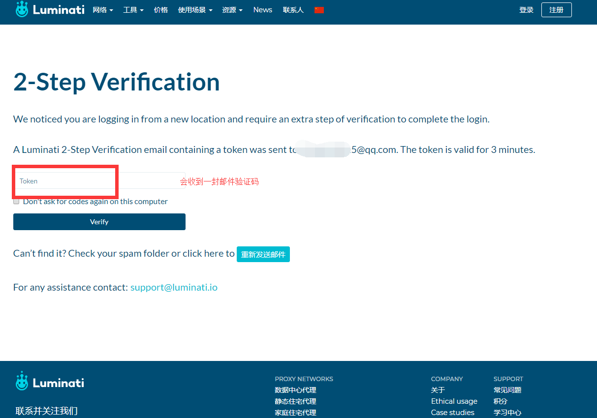Screen dimensions: 597x418
Task: Open footer link 家庭住宅代理
Action: click(295, 413)
